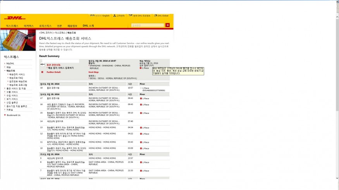Image resolution: width=339 pixels, height=190 pixels.
Task: Expand 1 Piece in row 7
Action: pyautogui.click(x=141, y=171)
